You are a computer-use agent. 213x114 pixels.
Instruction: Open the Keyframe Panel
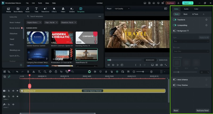(x=203, y=111)
